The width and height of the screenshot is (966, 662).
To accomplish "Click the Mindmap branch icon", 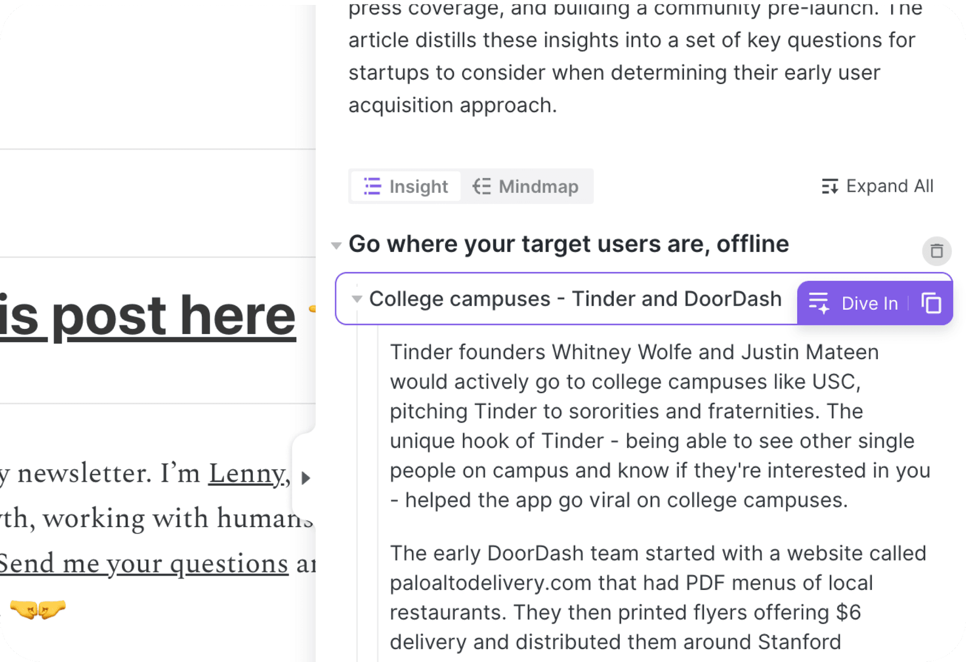I will pos(481,187).
